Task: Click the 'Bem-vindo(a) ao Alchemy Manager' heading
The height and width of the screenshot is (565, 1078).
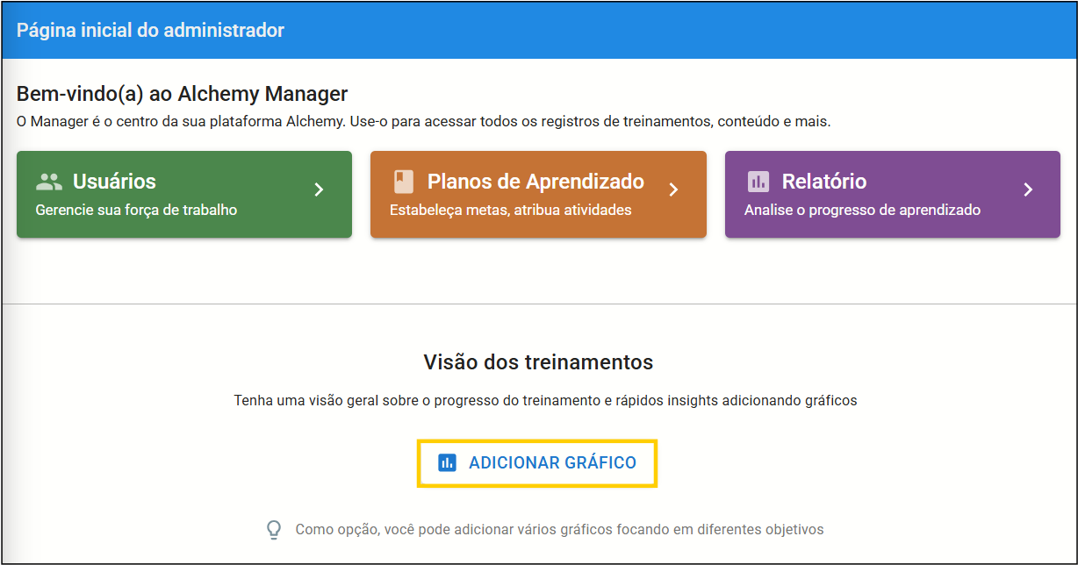Action: tap(183, 94)
